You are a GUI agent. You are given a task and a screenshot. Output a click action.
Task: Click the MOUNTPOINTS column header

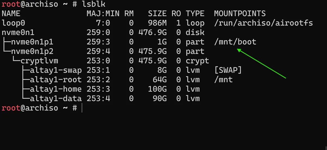point(240,13)
